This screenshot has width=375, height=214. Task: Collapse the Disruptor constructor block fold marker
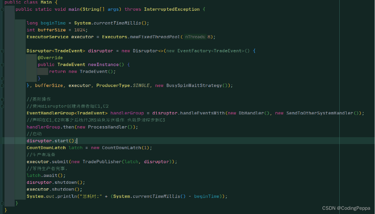pyautogui.click(x=2, y=51)
